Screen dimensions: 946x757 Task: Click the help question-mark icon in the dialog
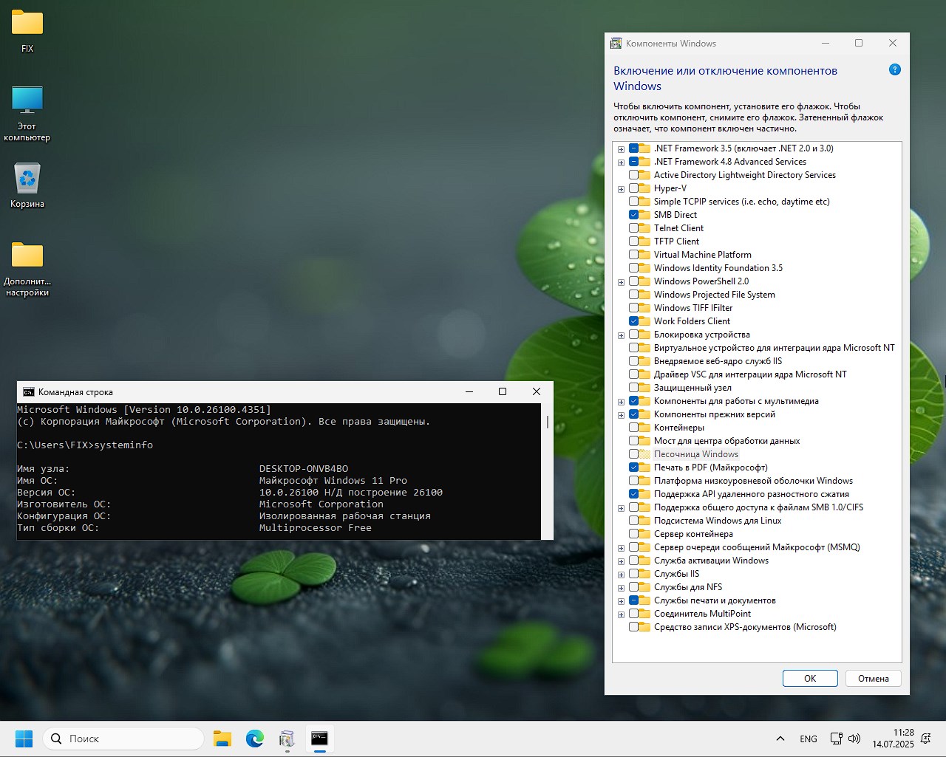click(895, 69)
